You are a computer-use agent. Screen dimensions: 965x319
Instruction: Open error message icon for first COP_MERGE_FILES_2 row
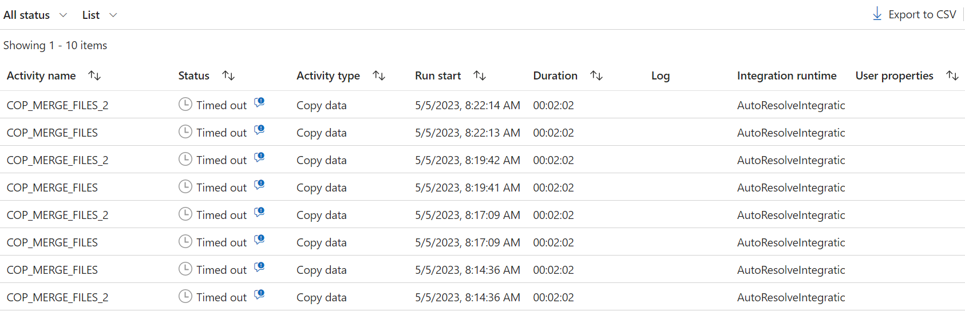(x=259, y=102)
